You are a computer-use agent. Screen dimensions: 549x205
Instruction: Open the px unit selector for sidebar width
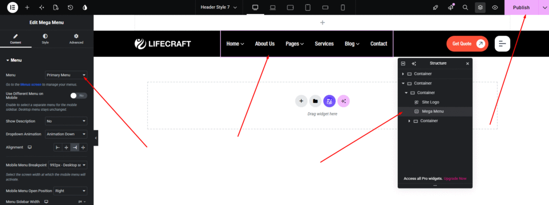(82, 202)
